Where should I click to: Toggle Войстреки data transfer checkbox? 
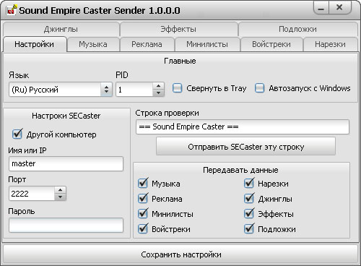point(143,229)
